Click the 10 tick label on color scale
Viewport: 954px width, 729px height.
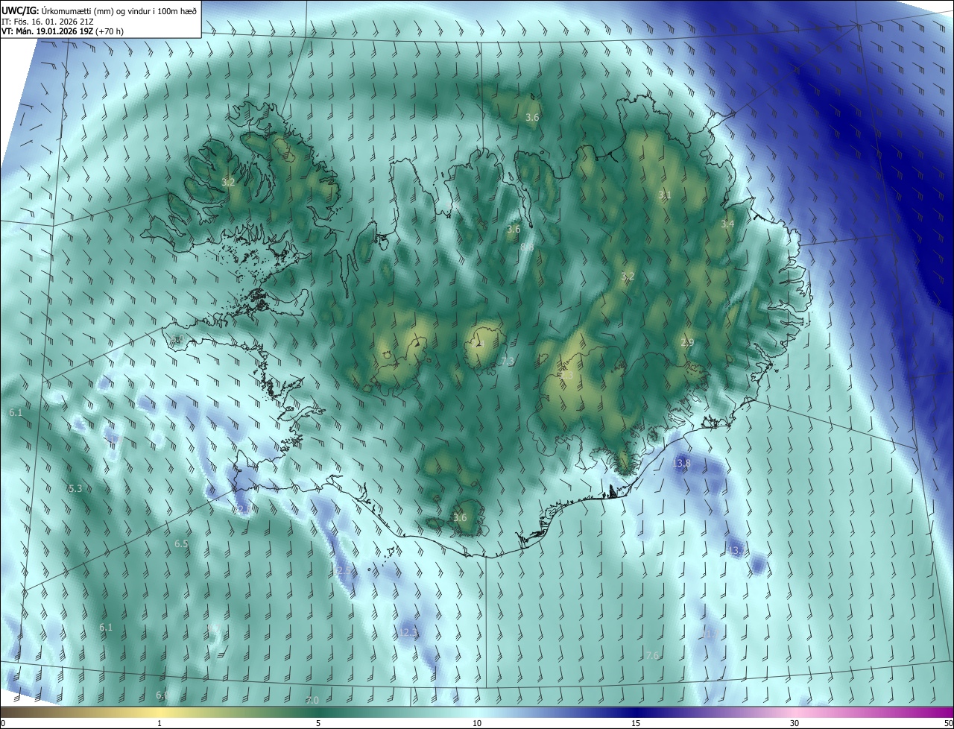477,723
